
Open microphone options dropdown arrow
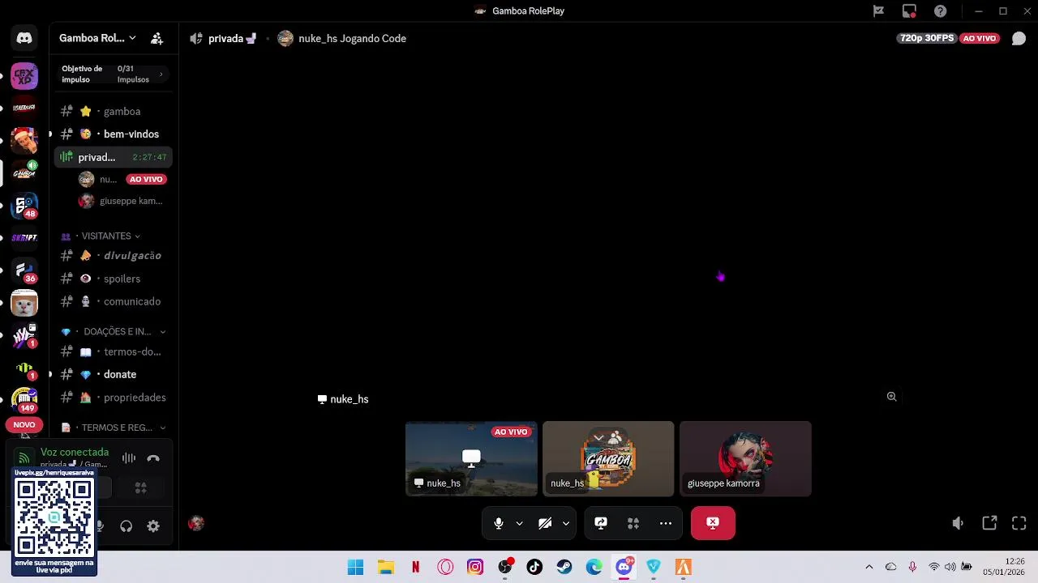tap(519, 523)
